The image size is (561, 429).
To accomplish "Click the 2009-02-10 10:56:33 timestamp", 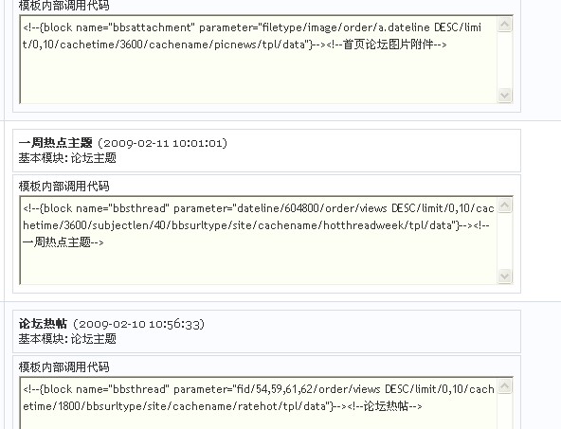I will tap(138, 324).
